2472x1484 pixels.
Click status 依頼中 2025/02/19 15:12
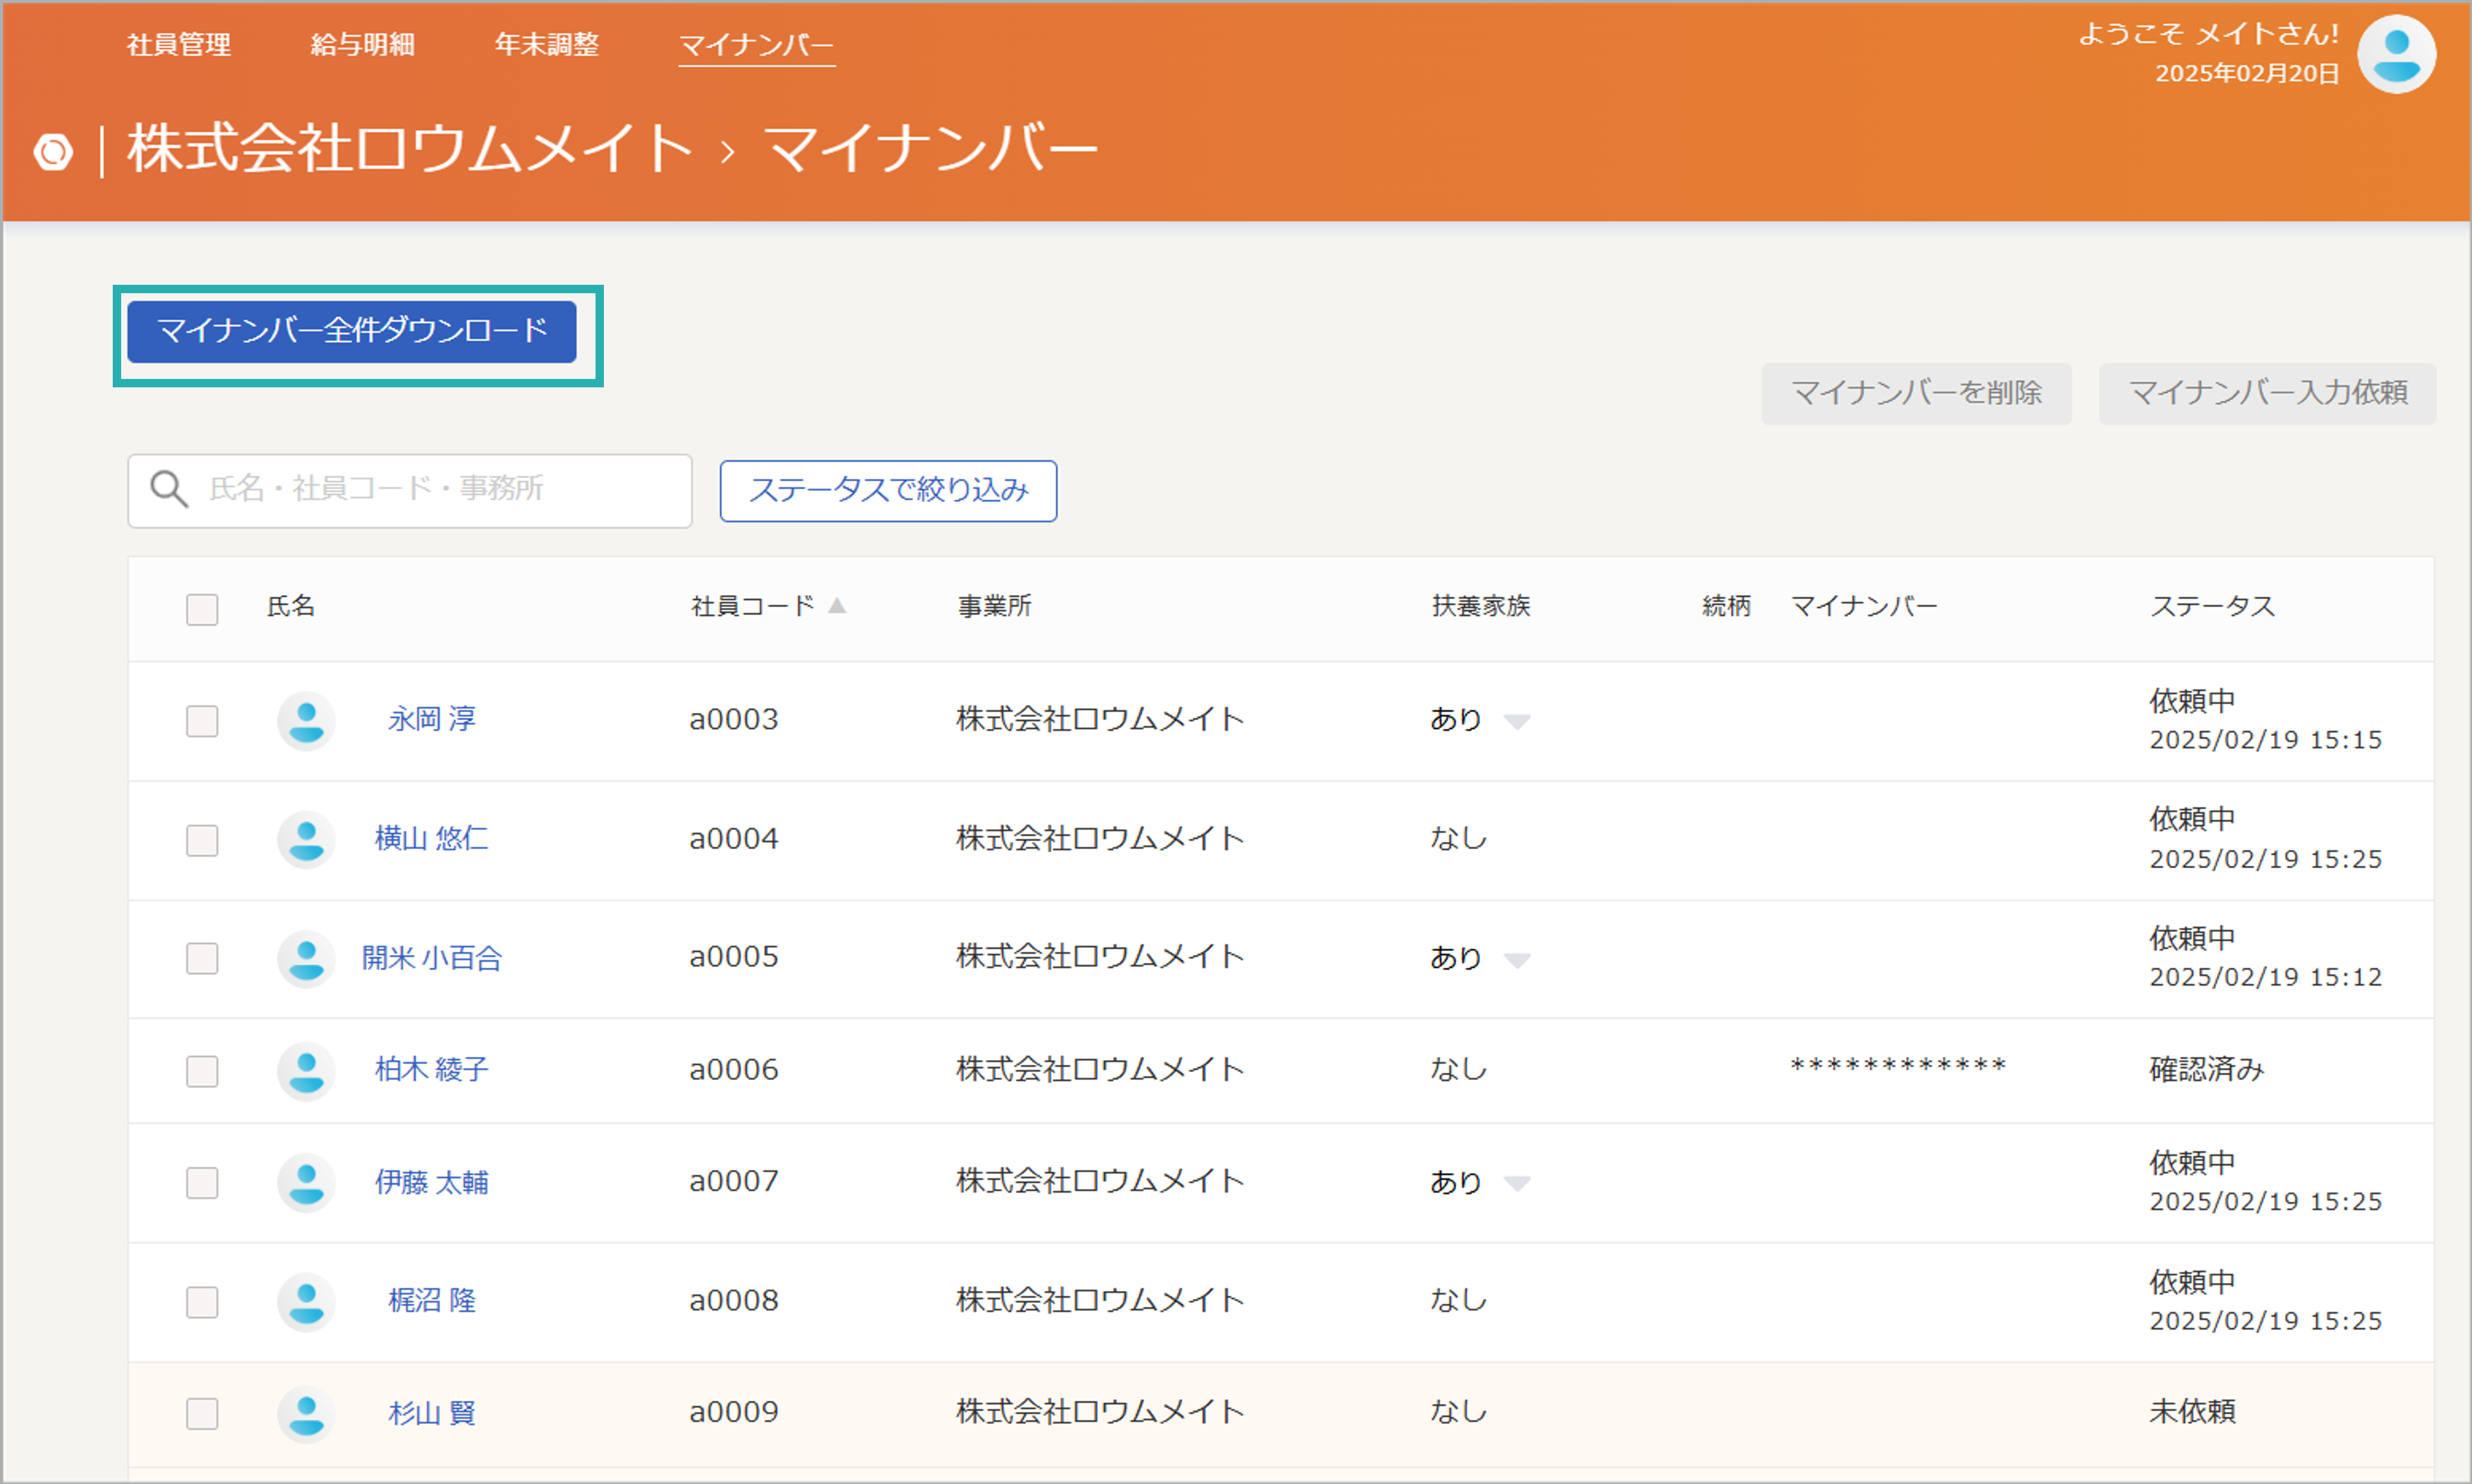2266,957
